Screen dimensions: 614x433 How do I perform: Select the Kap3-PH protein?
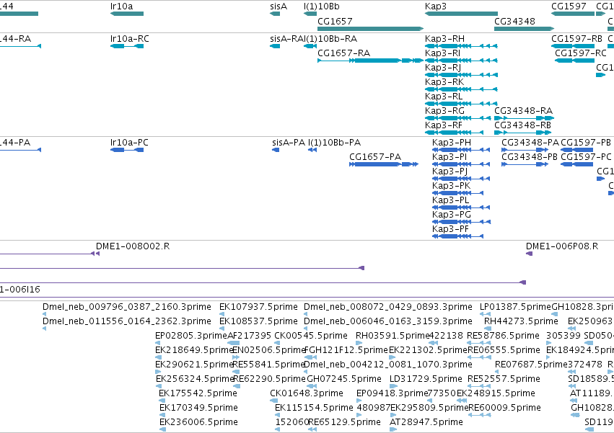coord(461,150)
